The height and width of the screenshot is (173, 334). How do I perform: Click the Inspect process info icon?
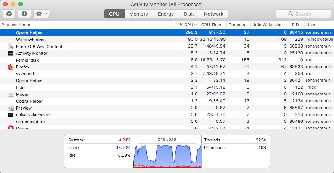(24, 14)
